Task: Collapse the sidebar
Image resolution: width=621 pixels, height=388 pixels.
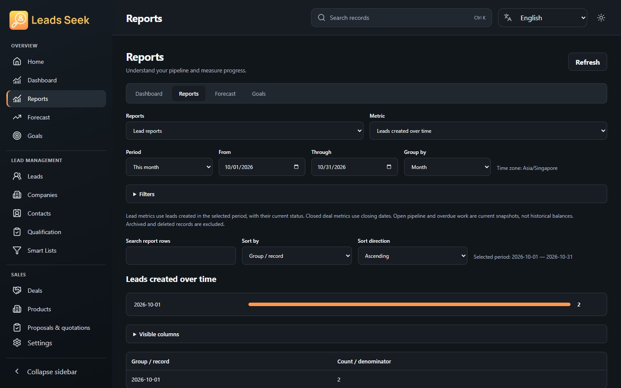Action: (x=56, y=372)
